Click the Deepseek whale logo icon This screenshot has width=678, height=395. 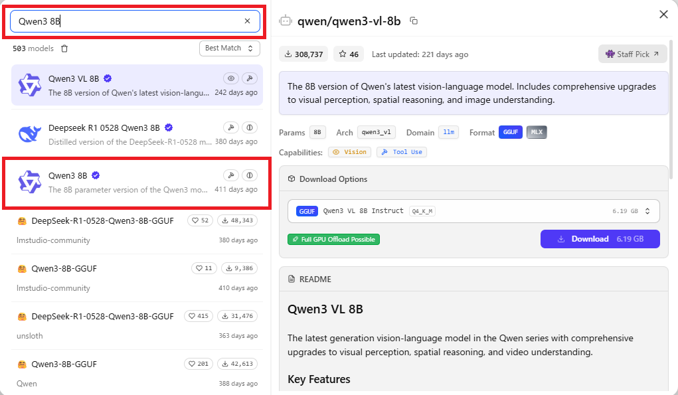pos(29,134)
